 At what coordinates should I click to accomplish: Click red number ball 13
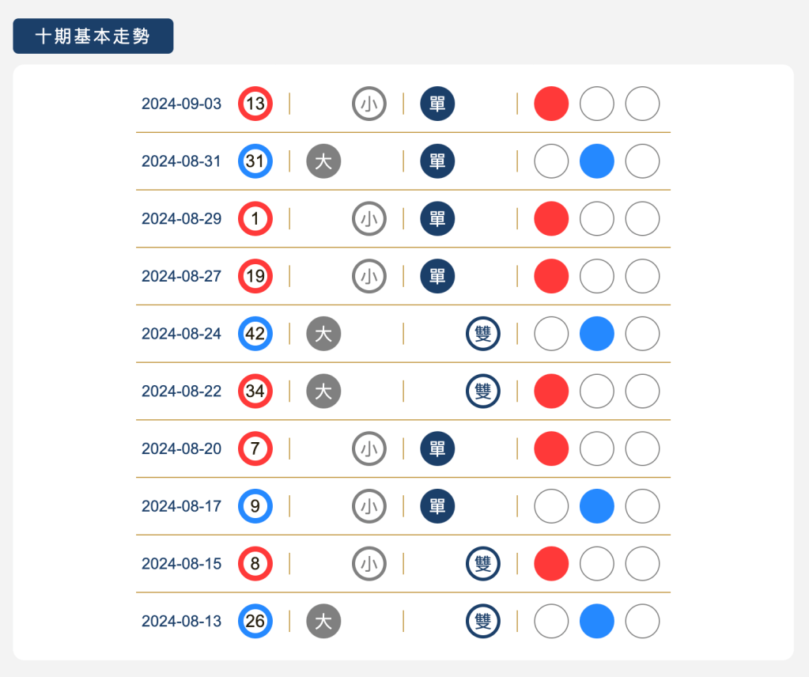coord(255,104)
